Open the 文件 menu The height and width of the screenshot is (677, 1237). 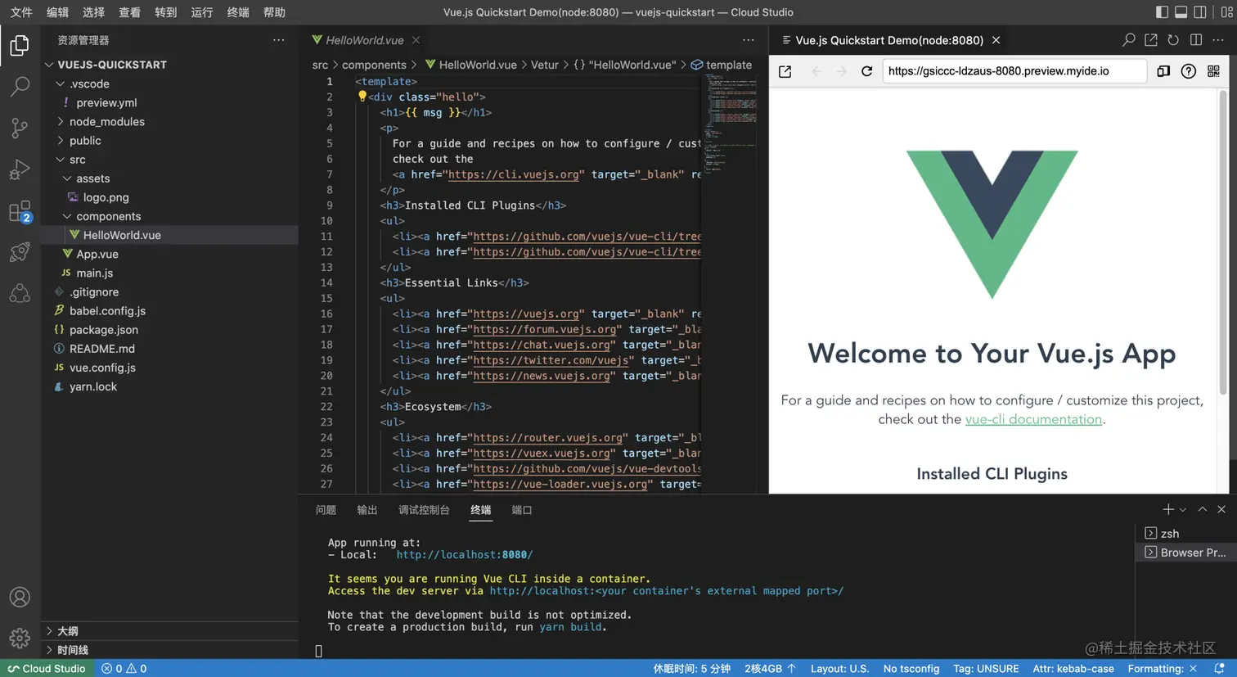(21, 12)
